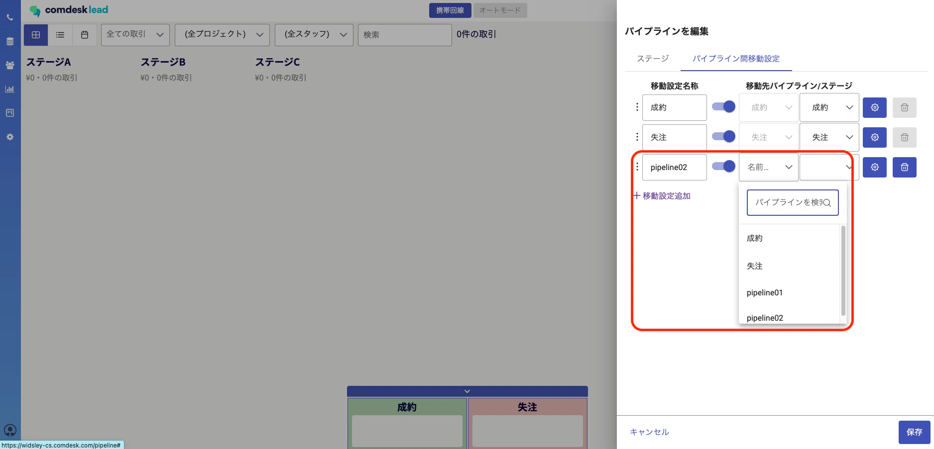Open gear settings for 失注 row
Screen dimensions: 934x449
[875, 137]
